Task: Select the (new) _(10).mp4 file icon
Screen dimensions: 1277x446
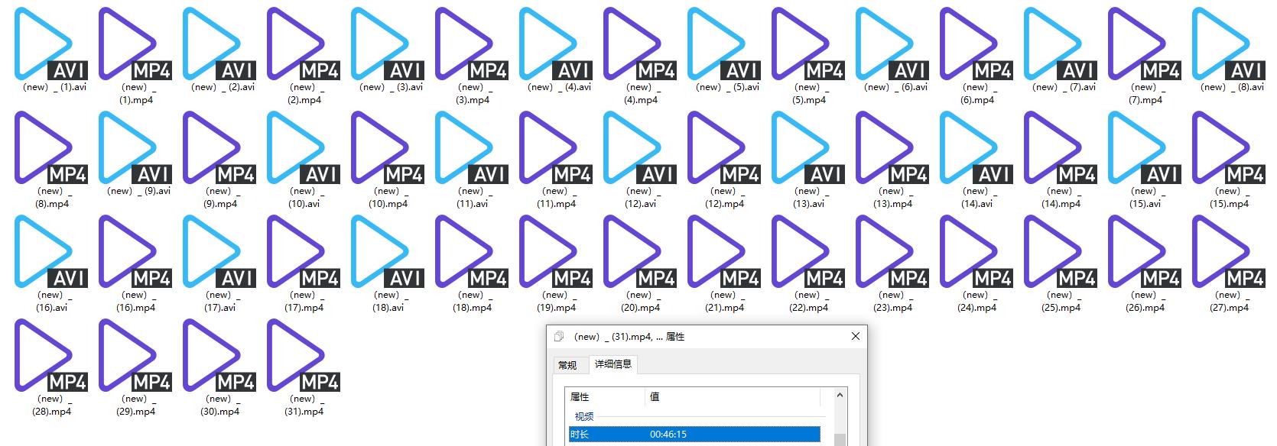Action: tap(387, 147)
